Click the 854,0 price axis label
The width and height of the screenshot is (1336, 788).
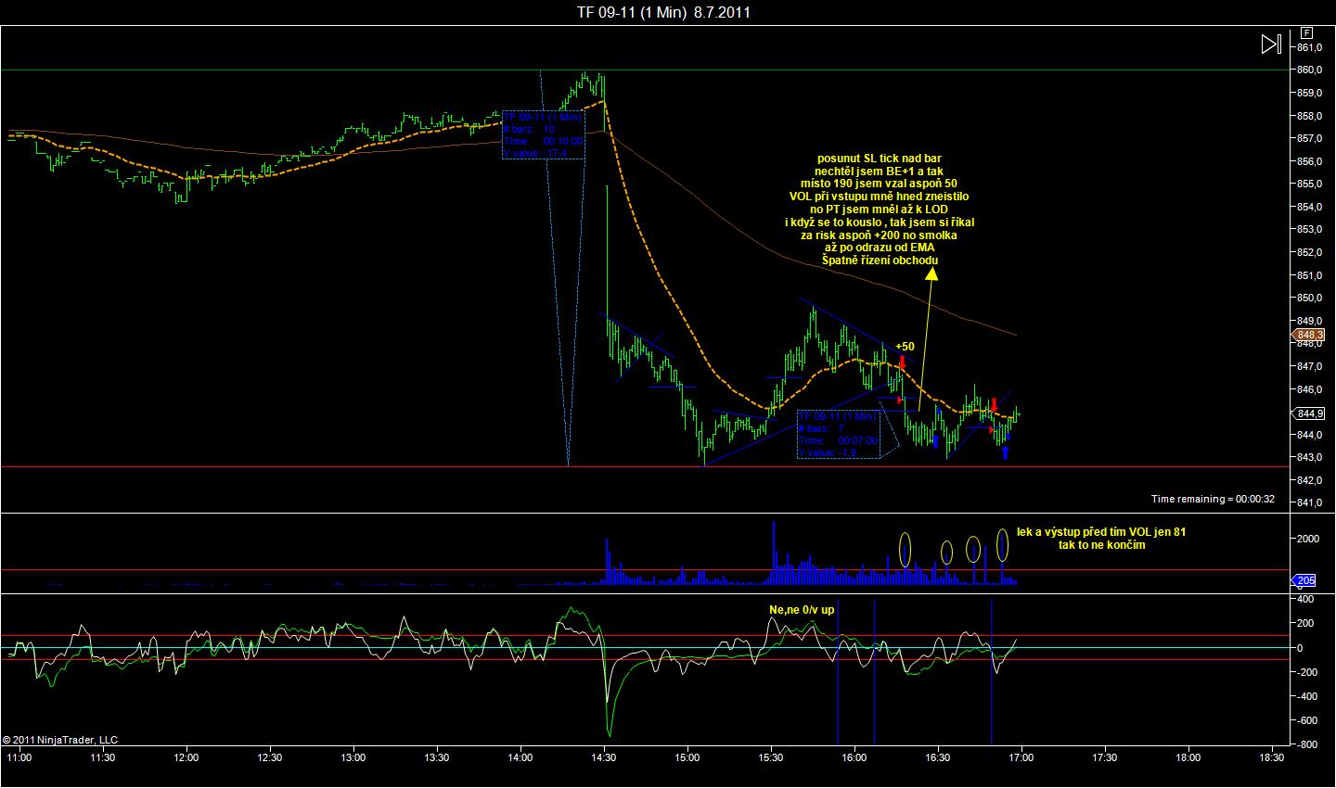click(x=1309, y=207)
